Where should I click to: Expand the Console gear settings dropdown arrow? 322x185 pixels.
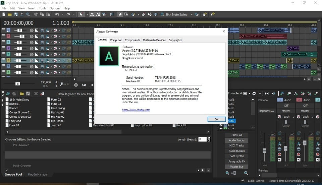[x=260, y=94]
